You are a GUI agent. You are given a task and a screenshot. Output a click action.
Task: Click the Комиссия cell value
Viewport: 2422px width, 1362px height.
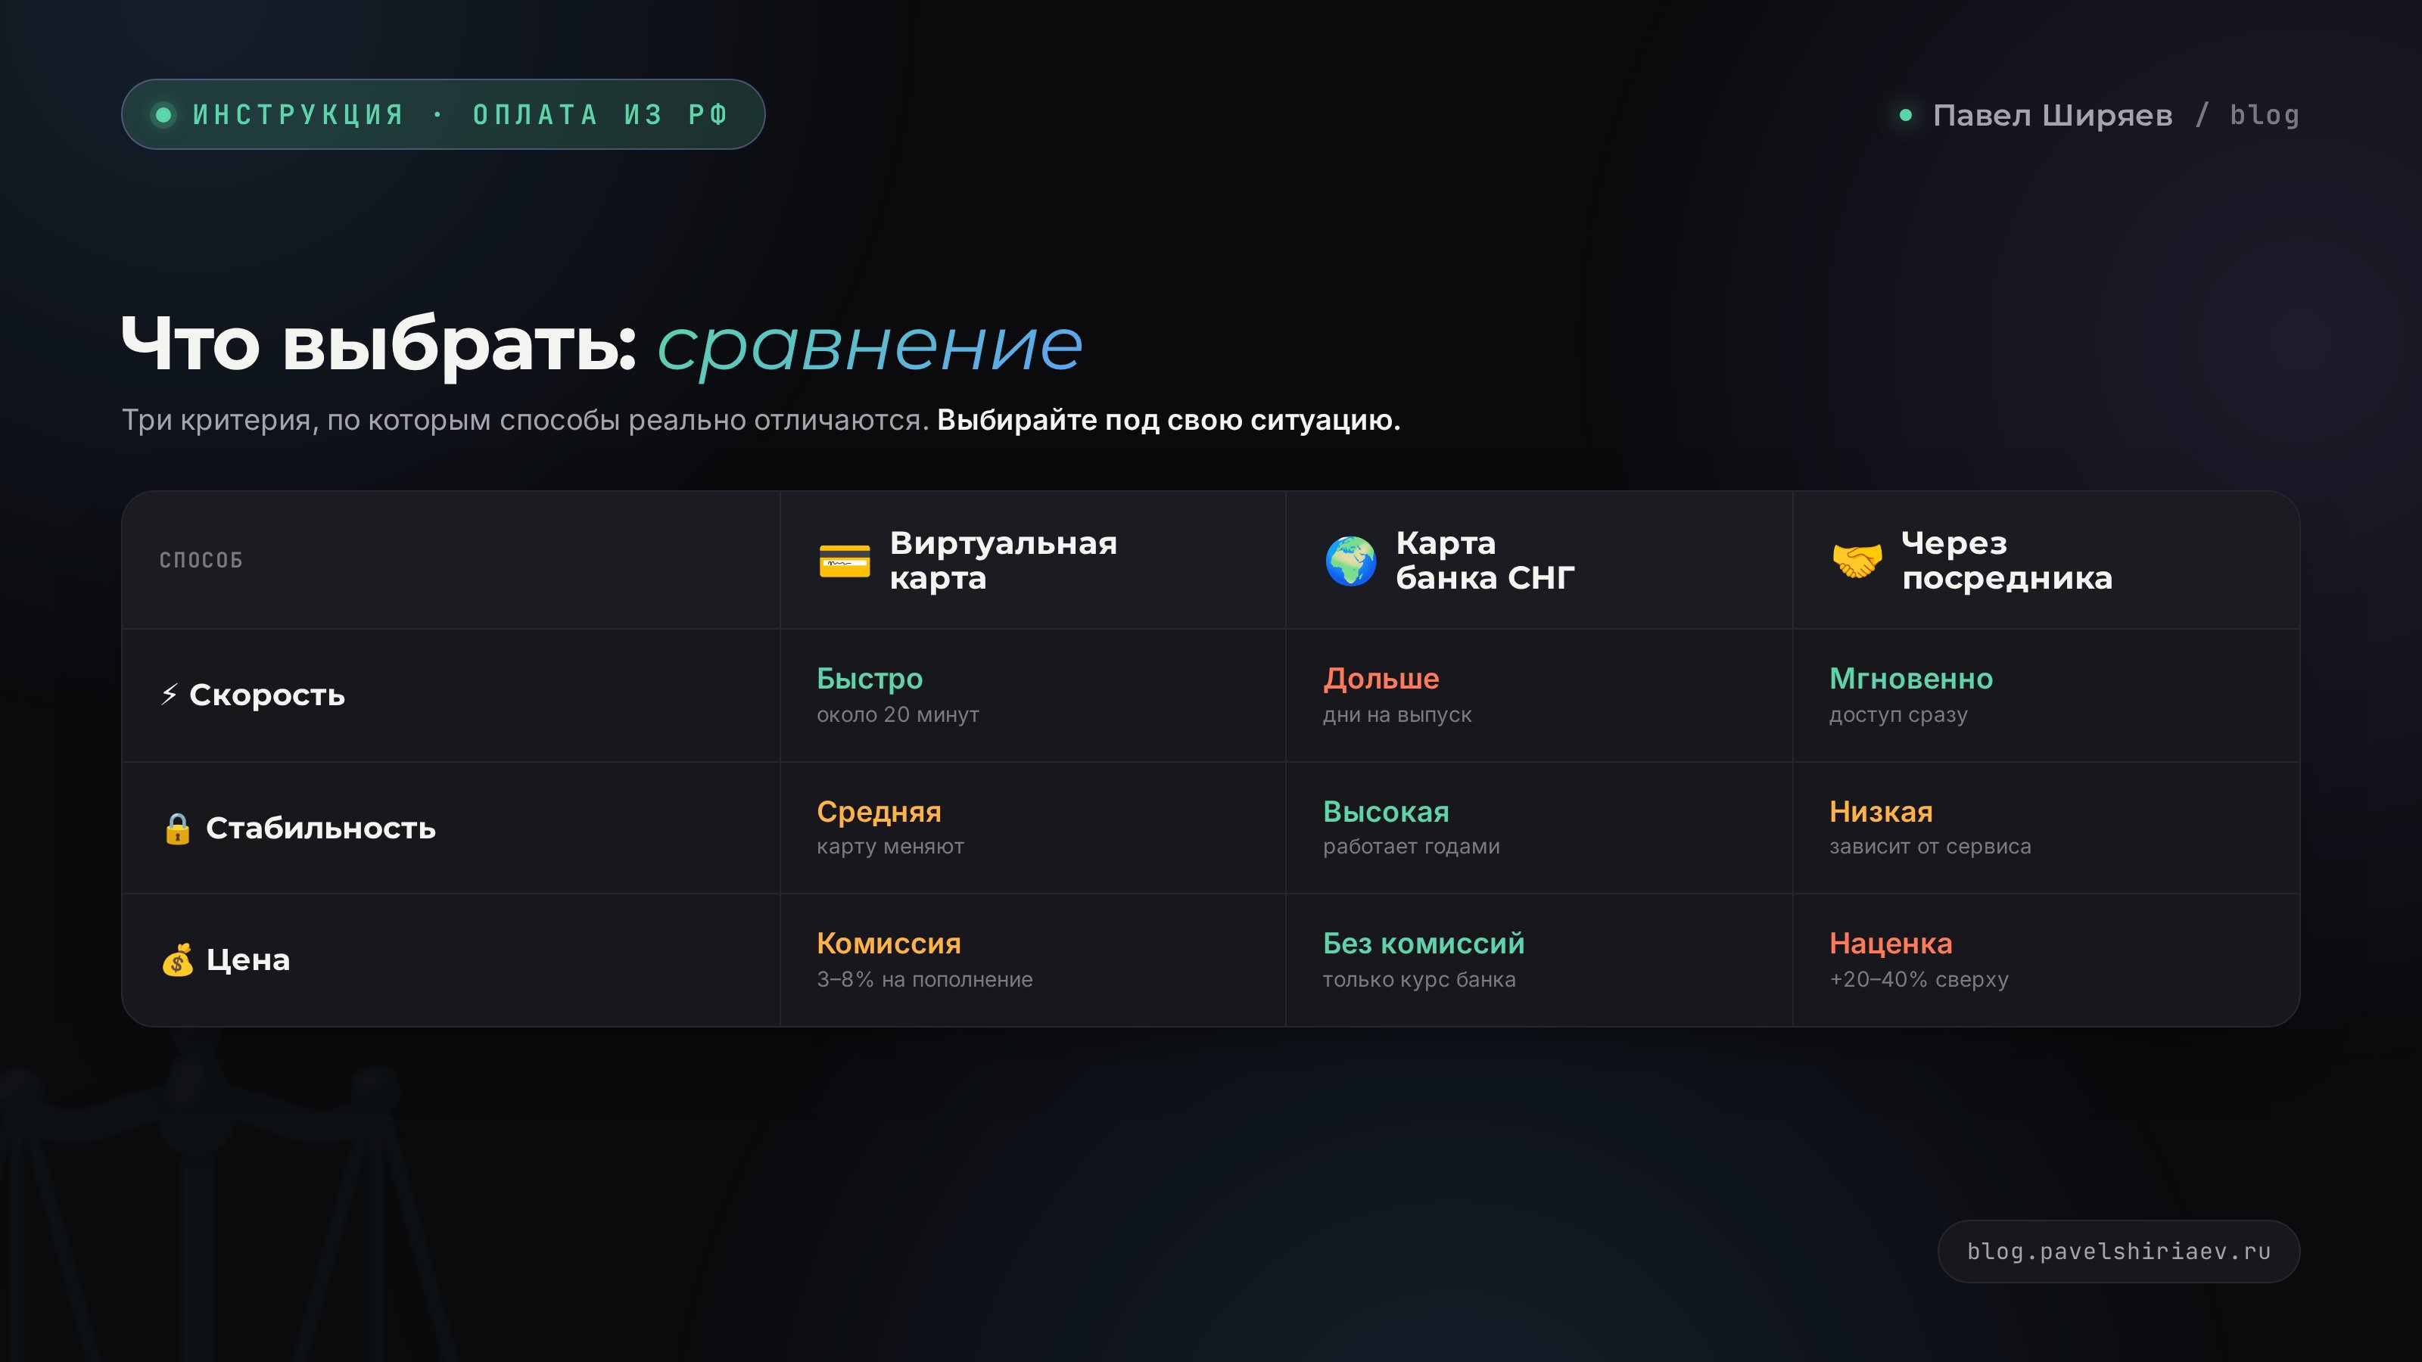(889, 943)
